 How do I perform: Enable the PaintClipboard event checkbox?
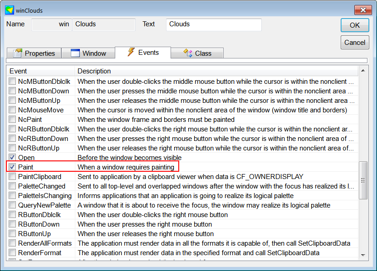point(12,176)
